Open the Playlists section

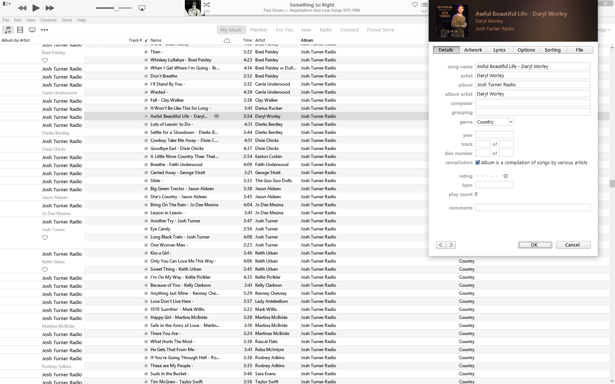(258, 30)
